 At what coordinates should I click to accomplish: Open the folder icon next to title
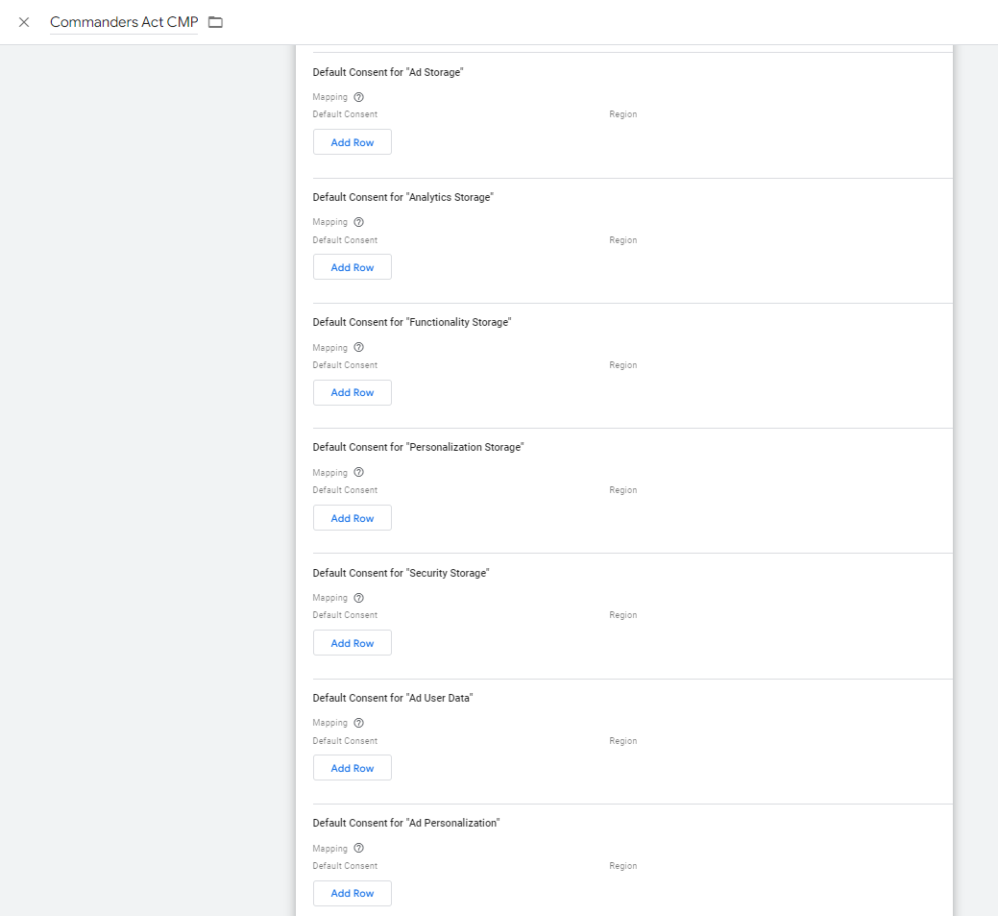(x=216, y=22)
